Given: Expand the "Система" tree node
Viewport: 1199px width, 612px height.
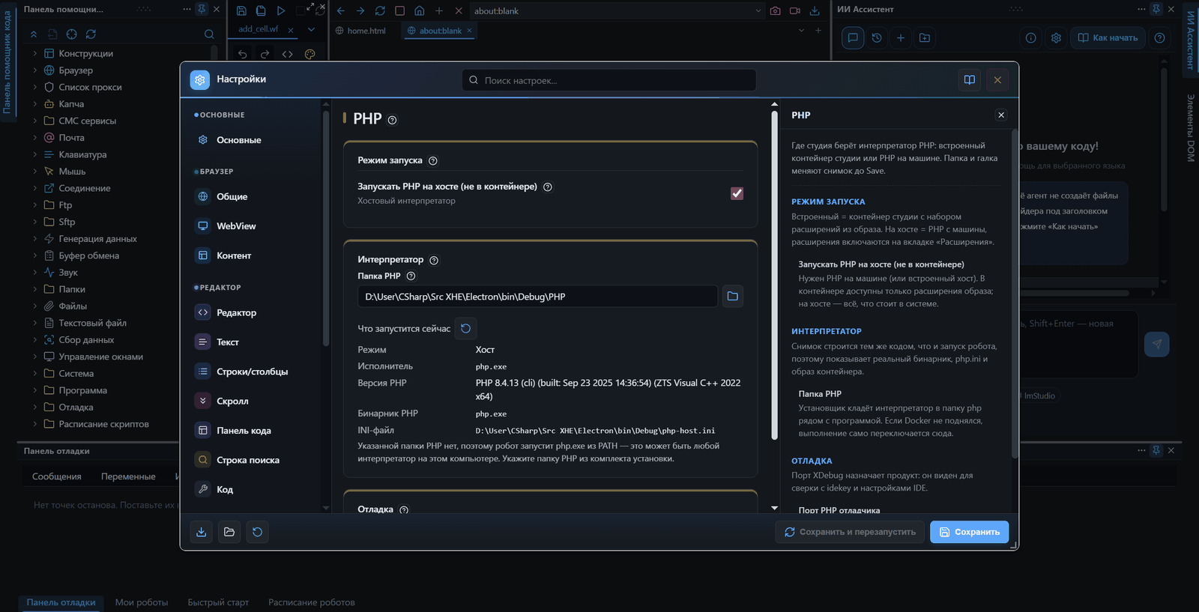Looking at the screenshot, I should 34,374.
